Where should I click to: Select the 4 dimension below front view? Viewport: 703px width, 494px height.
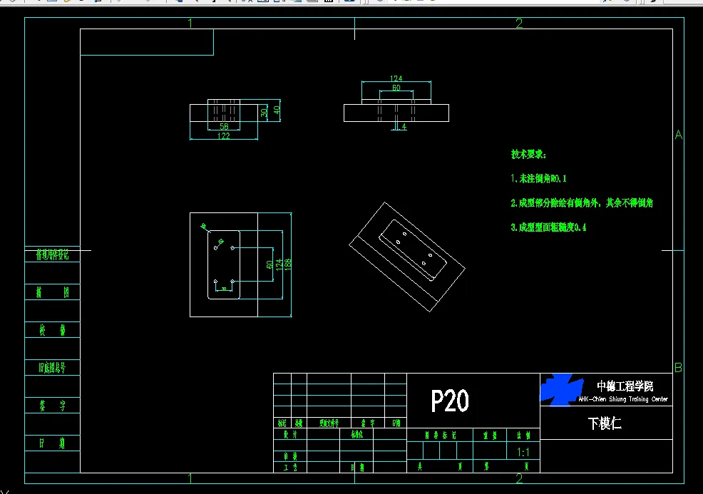tap(404, 127)
